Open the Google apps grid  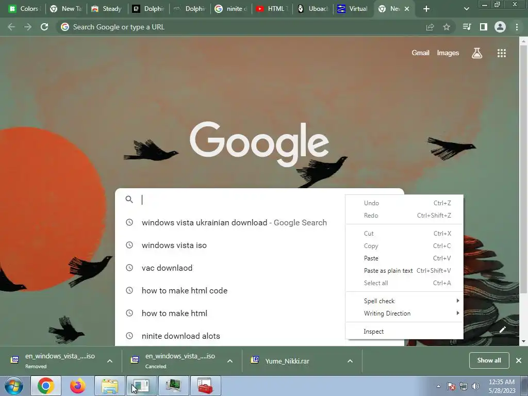[x=502, y=53]
